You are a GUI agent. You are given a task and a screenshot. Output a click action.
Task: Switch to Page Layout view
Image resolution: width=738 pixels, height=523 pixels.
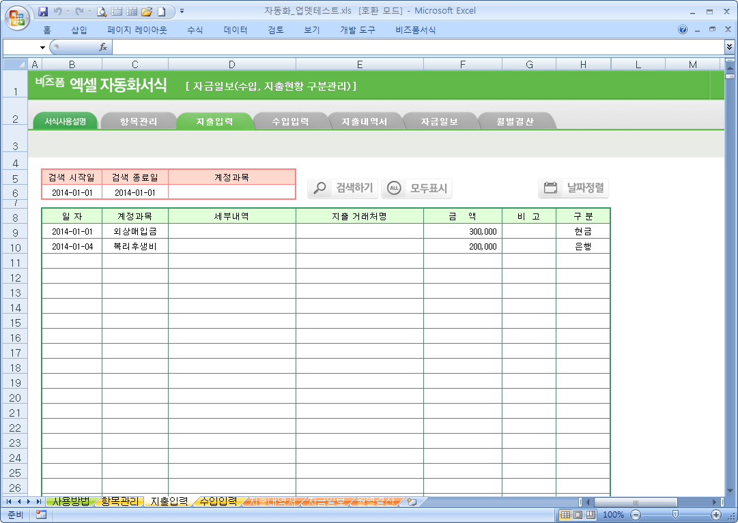coord(578,515)
